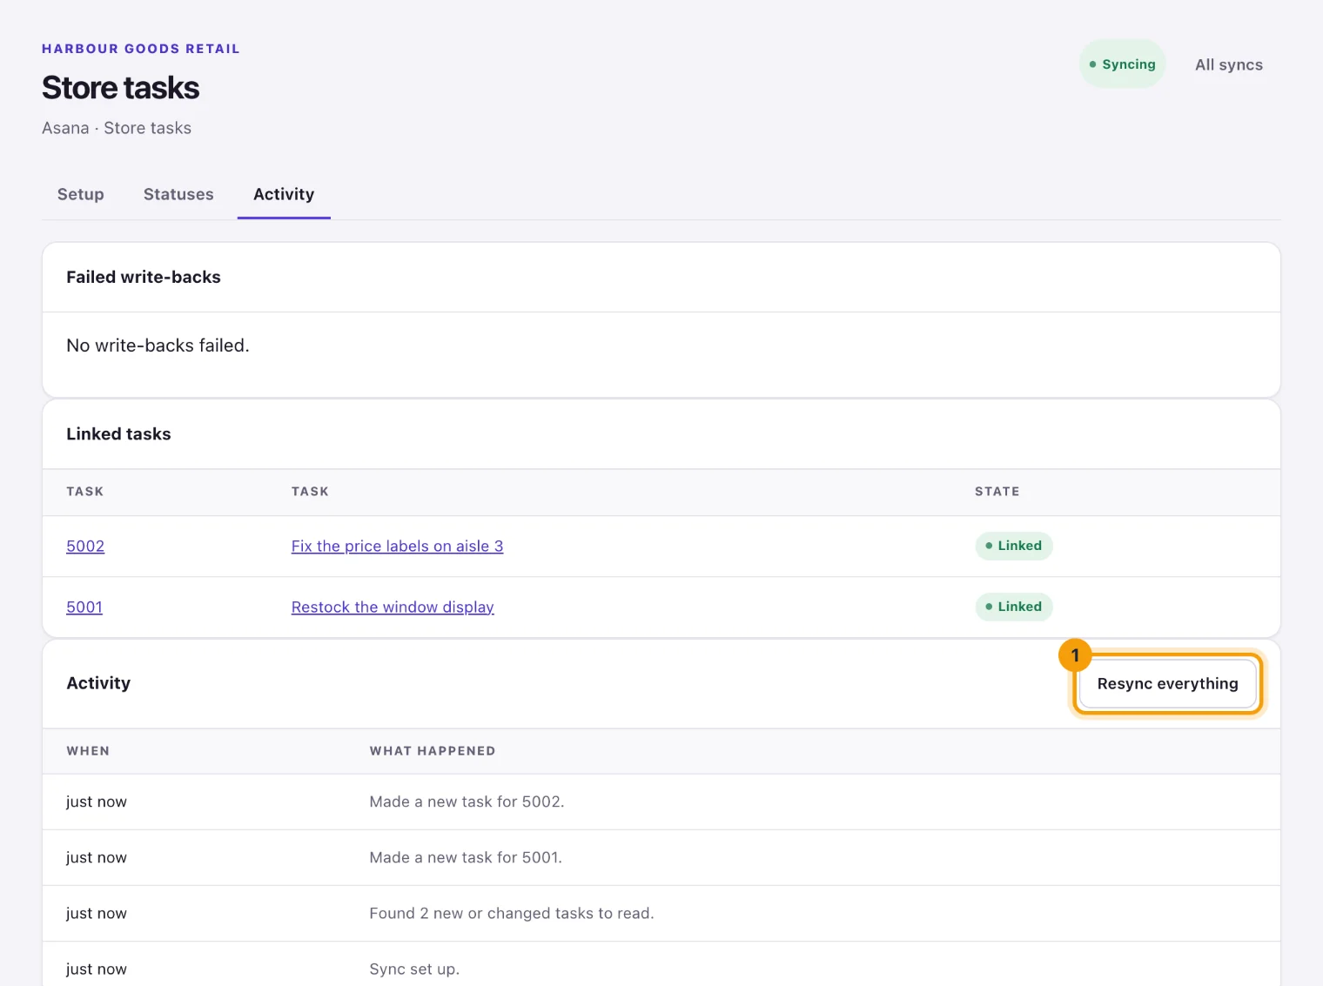Open 'Fix the price labels on aisle 3'
Image resolution: width=1323 pixels, height=986 pixels.
pos(397,546)
